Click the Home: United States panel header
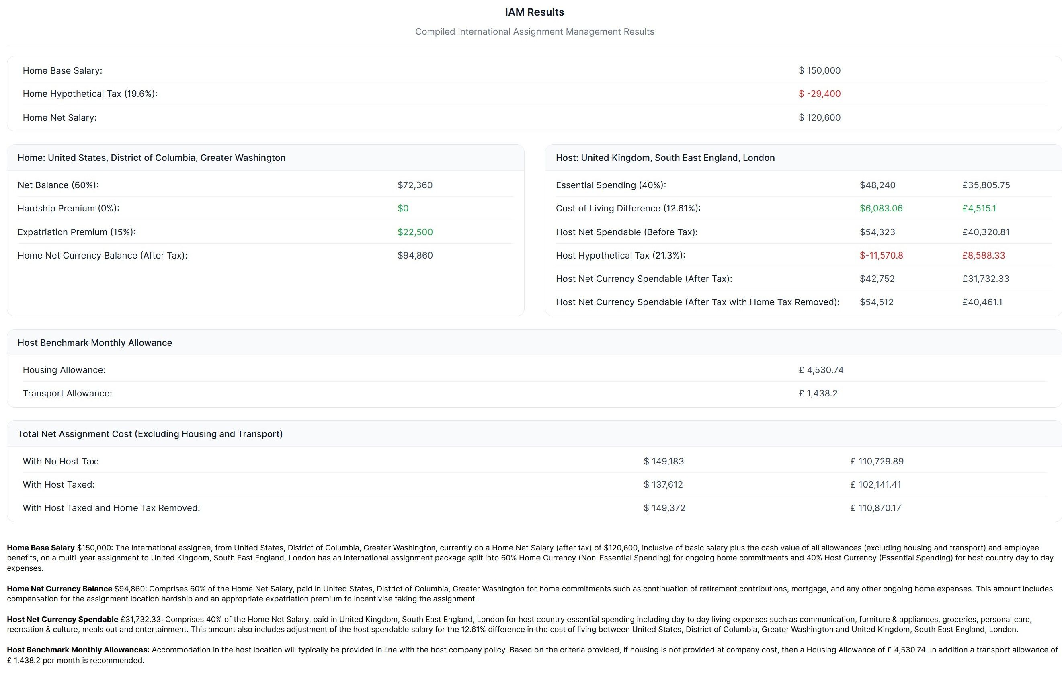This screenshot has height=675, width=1062. [x=151, y=158]
